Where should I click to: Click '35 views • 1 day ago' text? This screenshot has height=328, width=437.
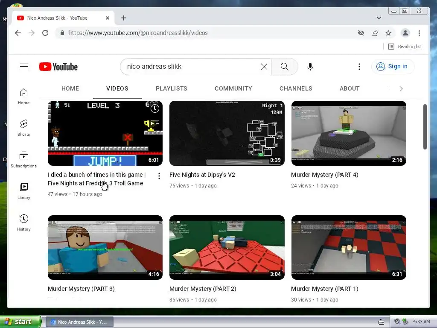[x=193, y=299]
